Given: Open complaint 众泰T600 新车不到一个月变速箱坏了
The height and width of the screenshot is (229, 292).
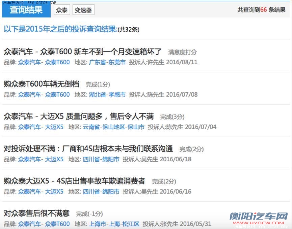Looking at the screenshot, I should (82, 52).
